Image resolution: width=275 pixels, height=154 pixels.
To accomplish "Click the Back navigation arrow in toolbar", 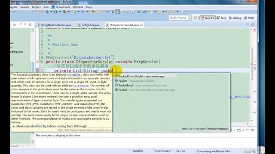I will pyautogui.click(x=173, y=12).
